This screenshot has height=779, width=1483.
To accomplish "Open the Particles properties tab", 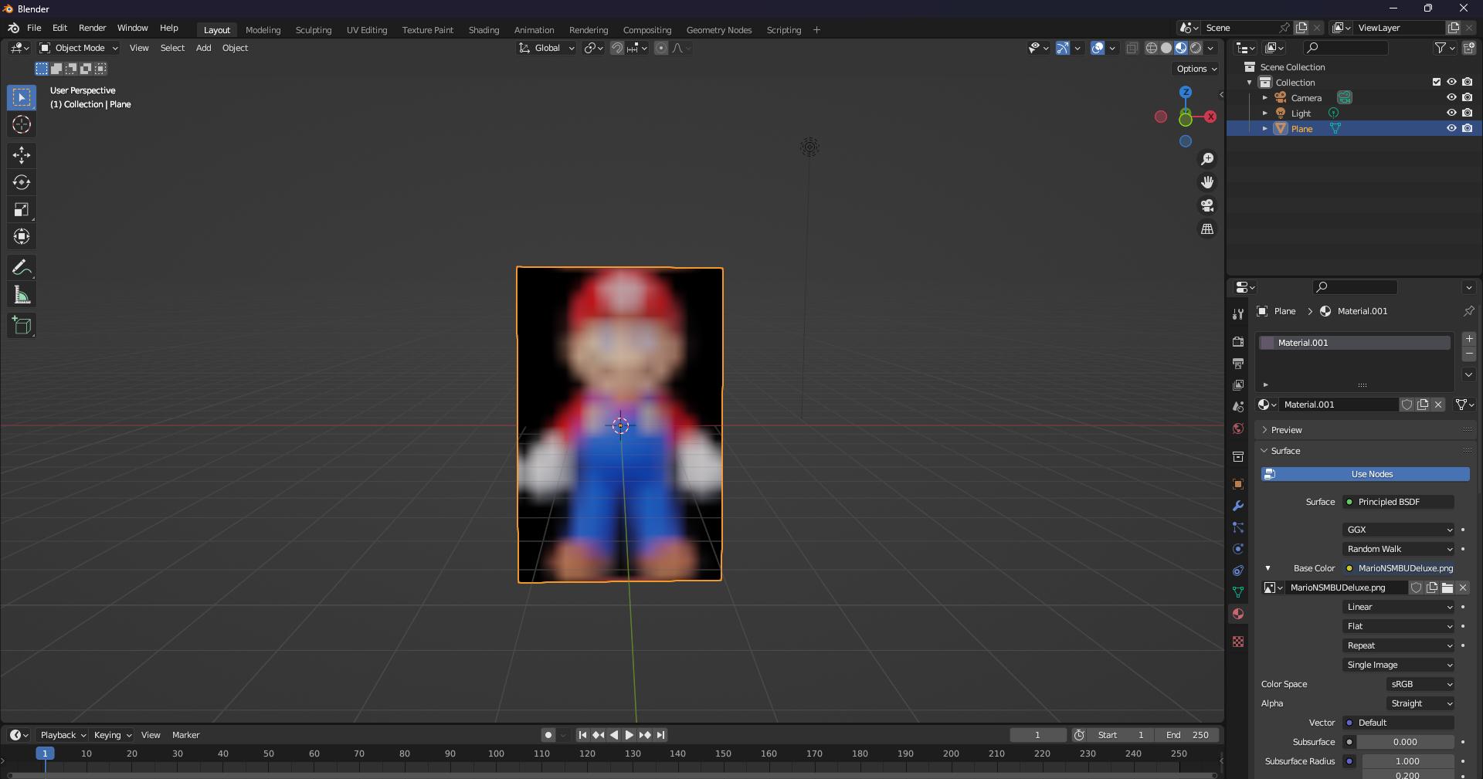I will click(1238, 527).
